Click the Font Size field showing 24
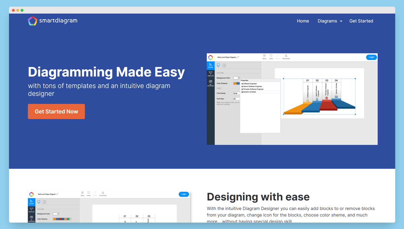This screenshot has height=229, width=404. (x=236, y=99)
